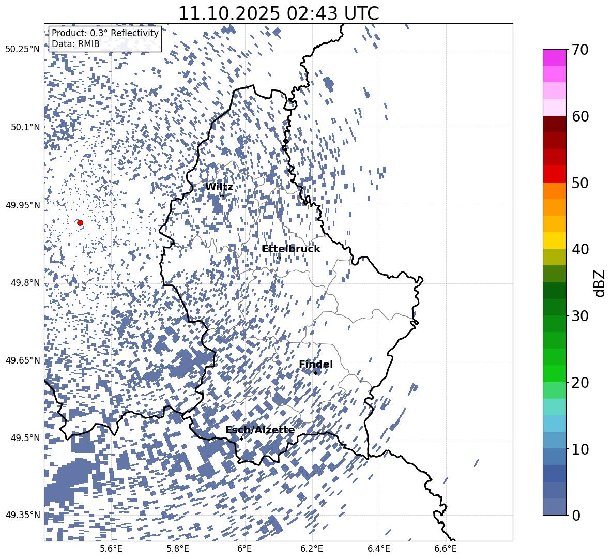Image resolution: width=612 pixels, height=559 pixels.
Task: Click the Product: 0.3° Reflectivity text
Action: click(x=105, y=33)
